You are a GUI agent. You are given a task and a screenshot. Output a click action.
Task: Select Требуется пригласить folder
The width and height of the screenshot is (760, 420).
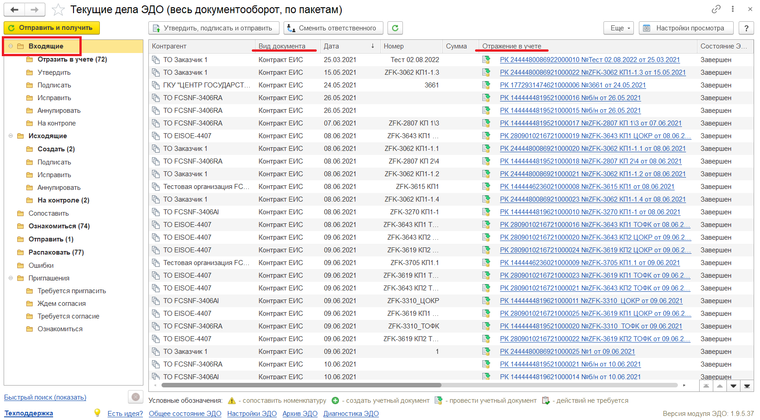[72, 291]
